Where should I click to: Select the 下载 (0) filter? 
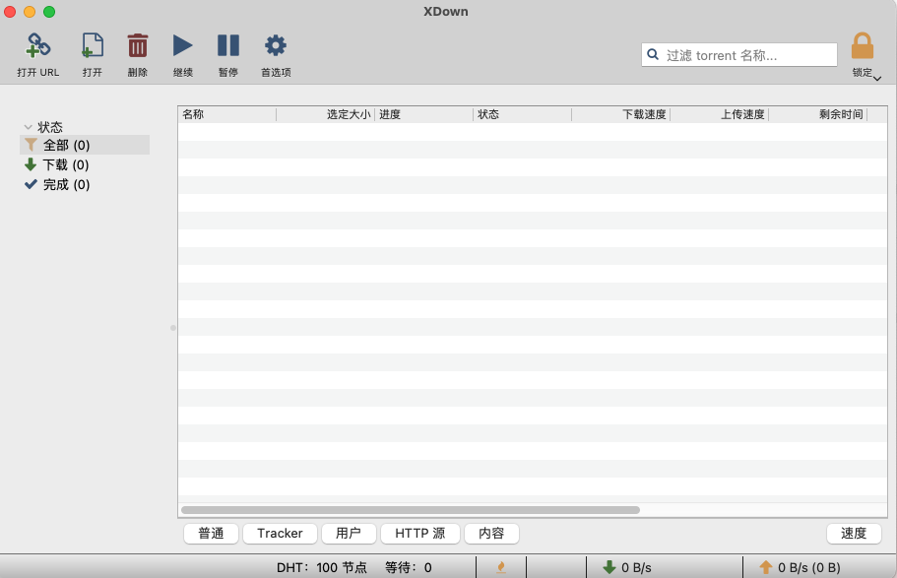click(85, 164)
